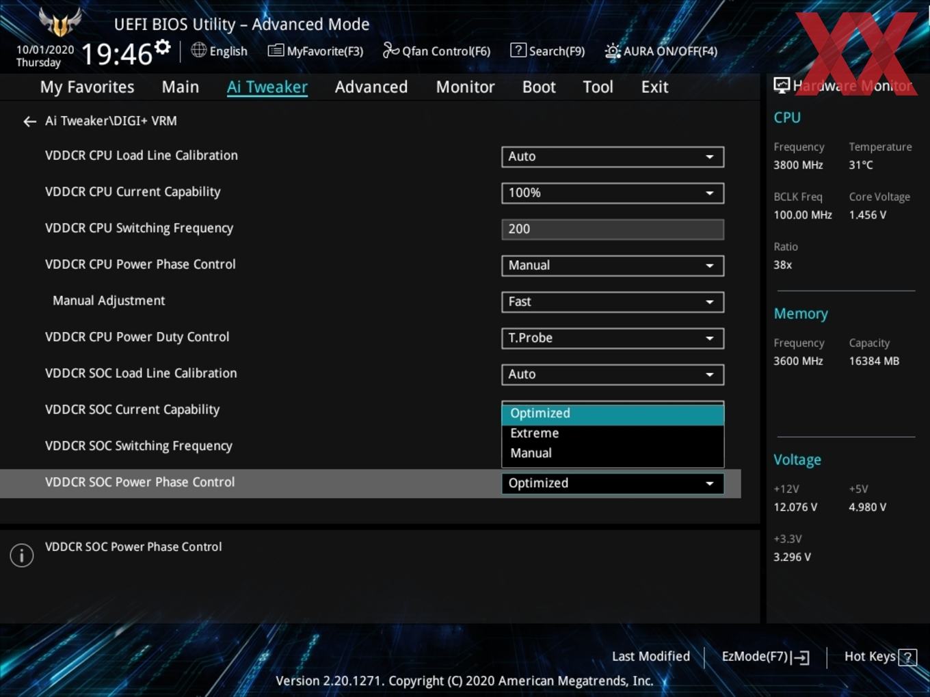Click the TUF Gaming logo
Screen dimensions: 930x697
[x=60, y=22]
